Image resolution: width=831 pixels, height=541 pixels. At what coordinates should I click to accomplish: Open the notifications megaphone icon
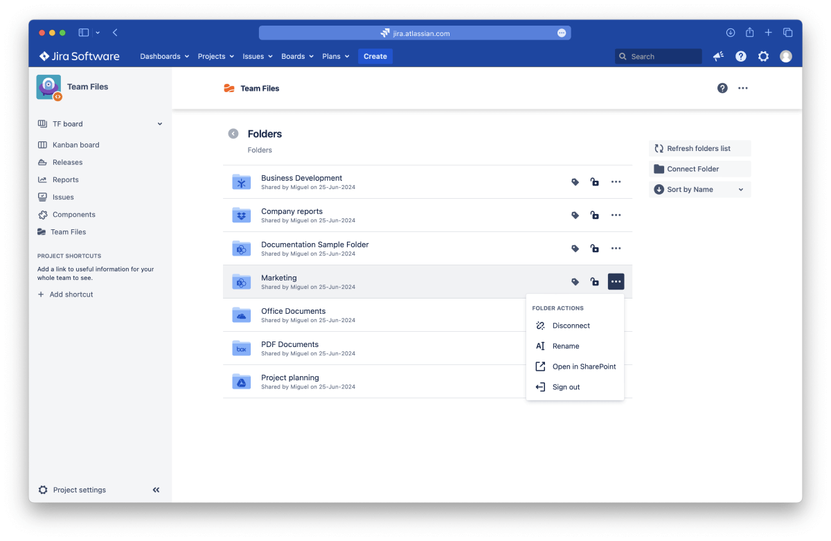(718, 57)
